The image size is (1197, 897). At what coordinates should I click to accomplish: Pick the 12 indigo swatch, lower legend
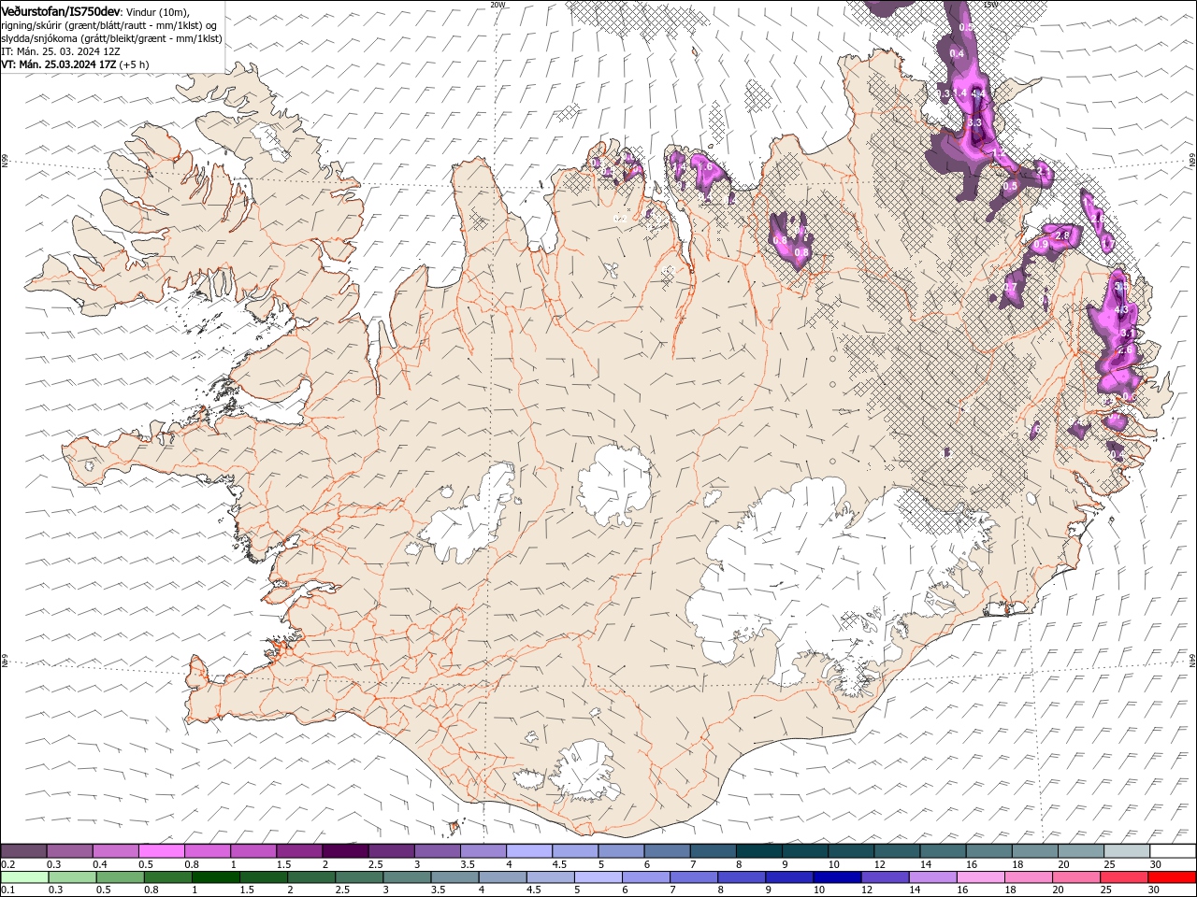[x=885, y=877]
